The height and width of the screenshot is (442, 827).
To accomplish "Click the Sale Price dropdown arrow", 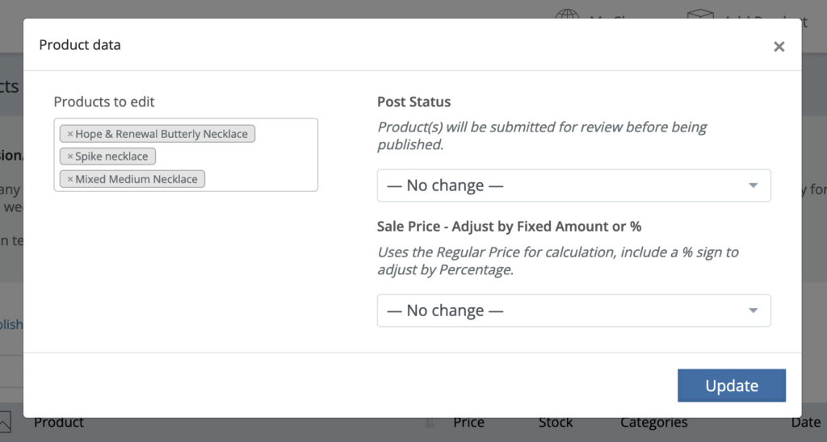I will (753, 311).
